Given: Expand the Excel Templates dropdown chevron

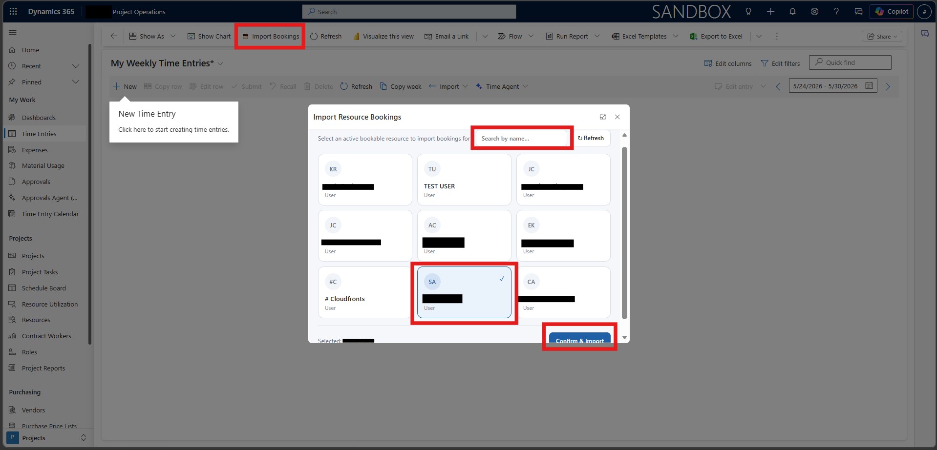Looking at the screenshot, I should (x=676, y=36).
